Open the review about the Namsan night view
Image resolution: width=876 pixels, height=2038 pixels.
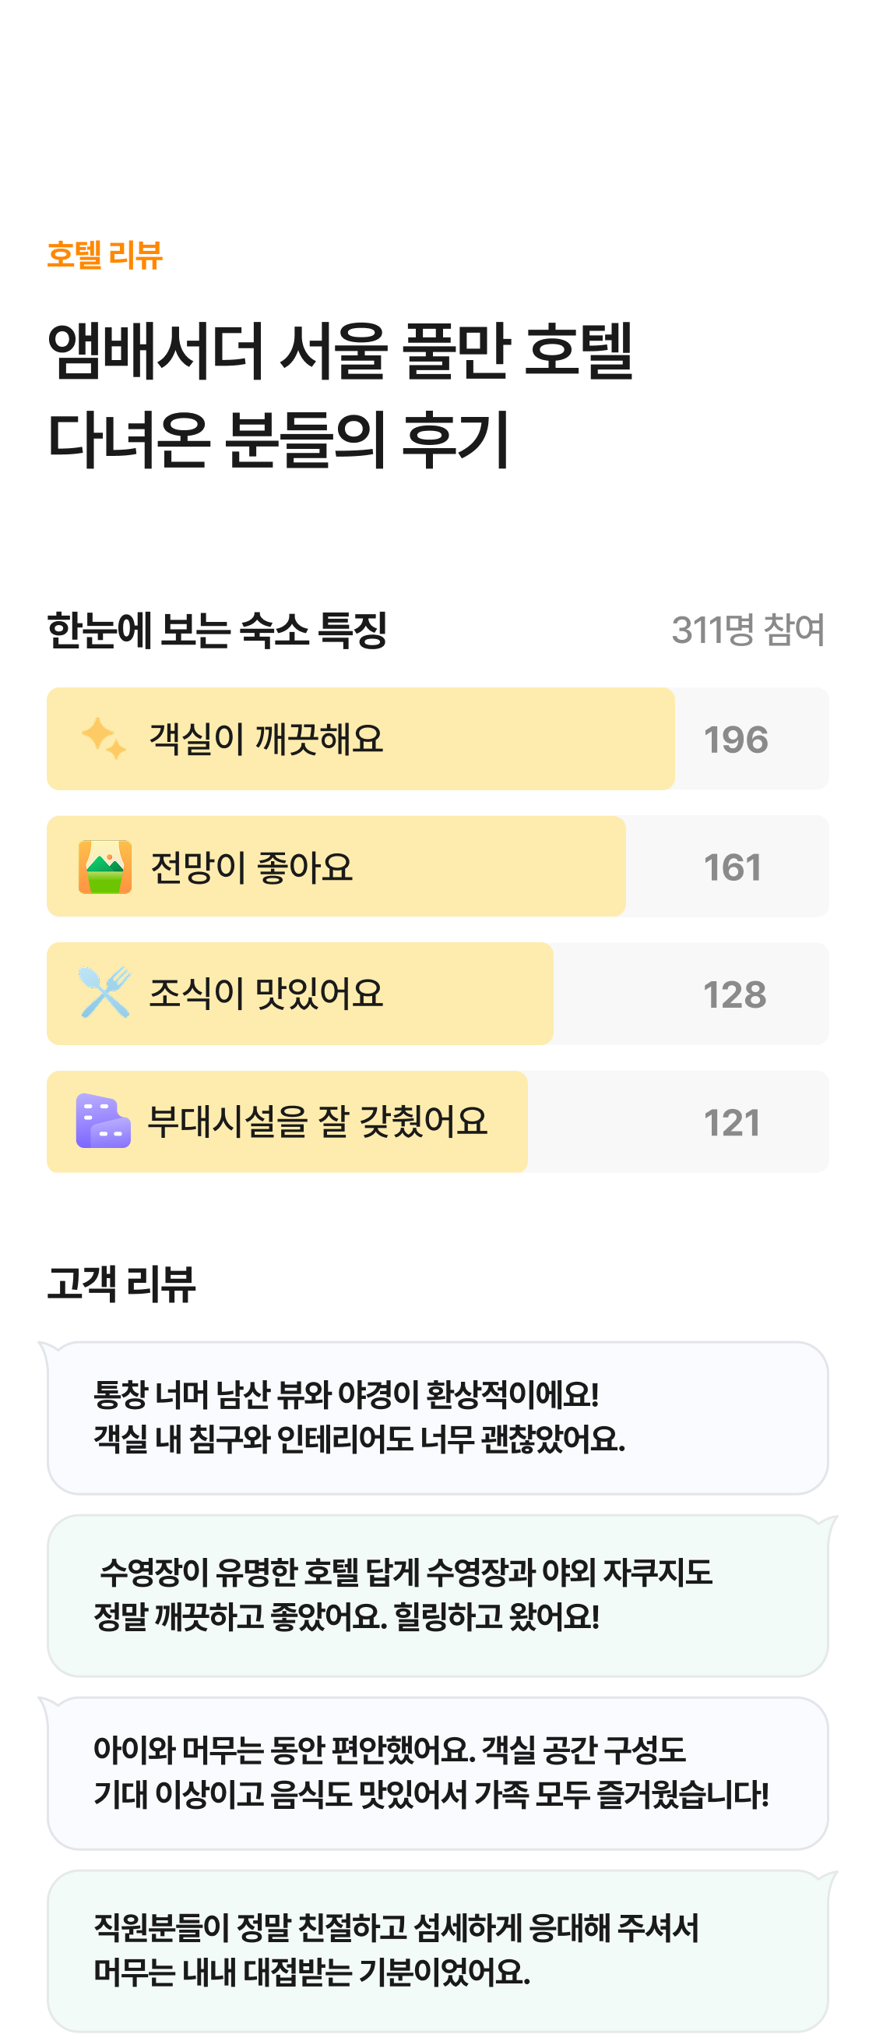(x=437, y=1417)
